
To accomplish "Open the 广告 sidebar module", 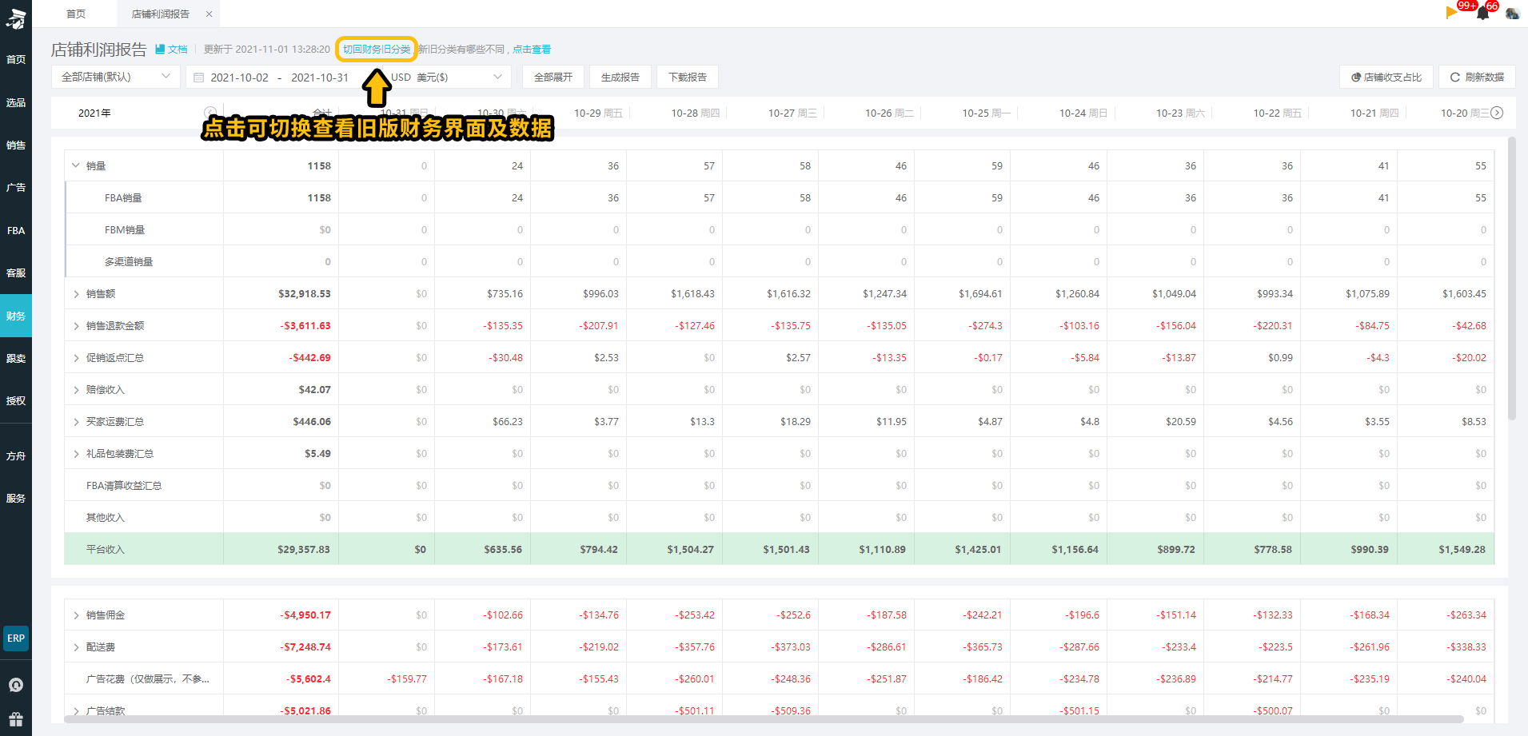I will pos(16,188).
